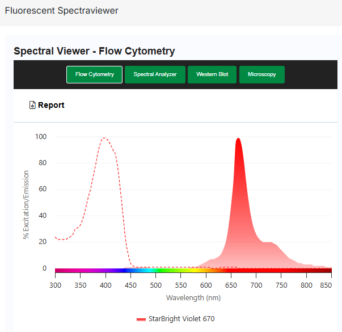The image size is (342, 332).
Task: Click the 850 tick on the wavelength axis
Action: (326, 284)
